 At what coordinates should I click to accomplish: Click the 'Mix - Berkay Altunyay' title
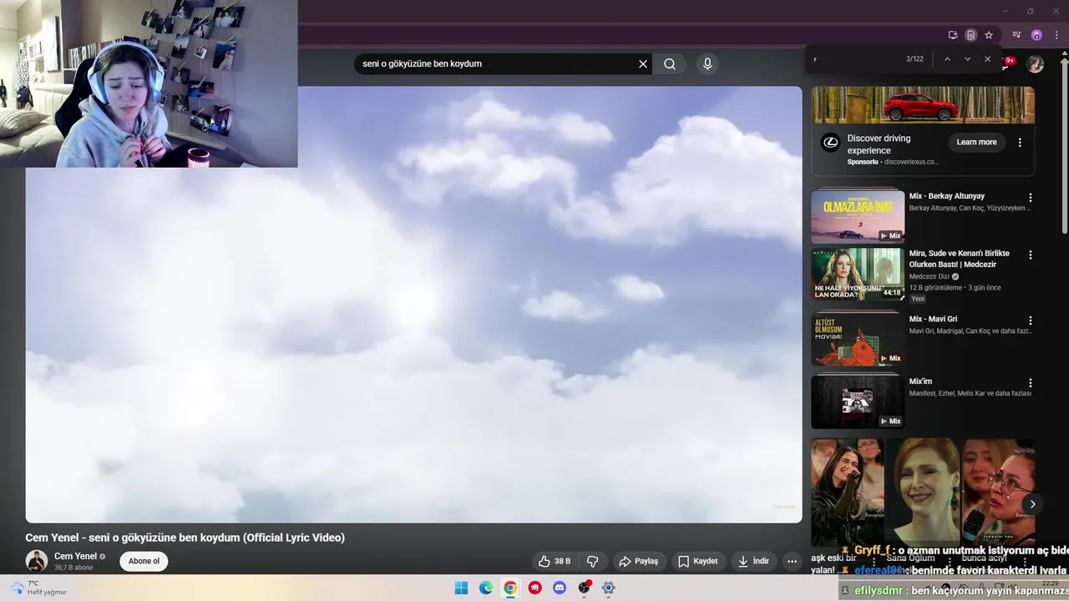(x=947, y=196)
